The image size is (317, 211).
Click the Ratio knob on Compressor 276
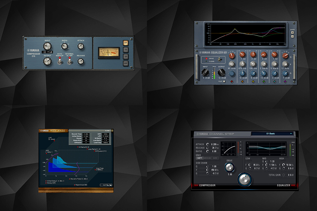65,46
